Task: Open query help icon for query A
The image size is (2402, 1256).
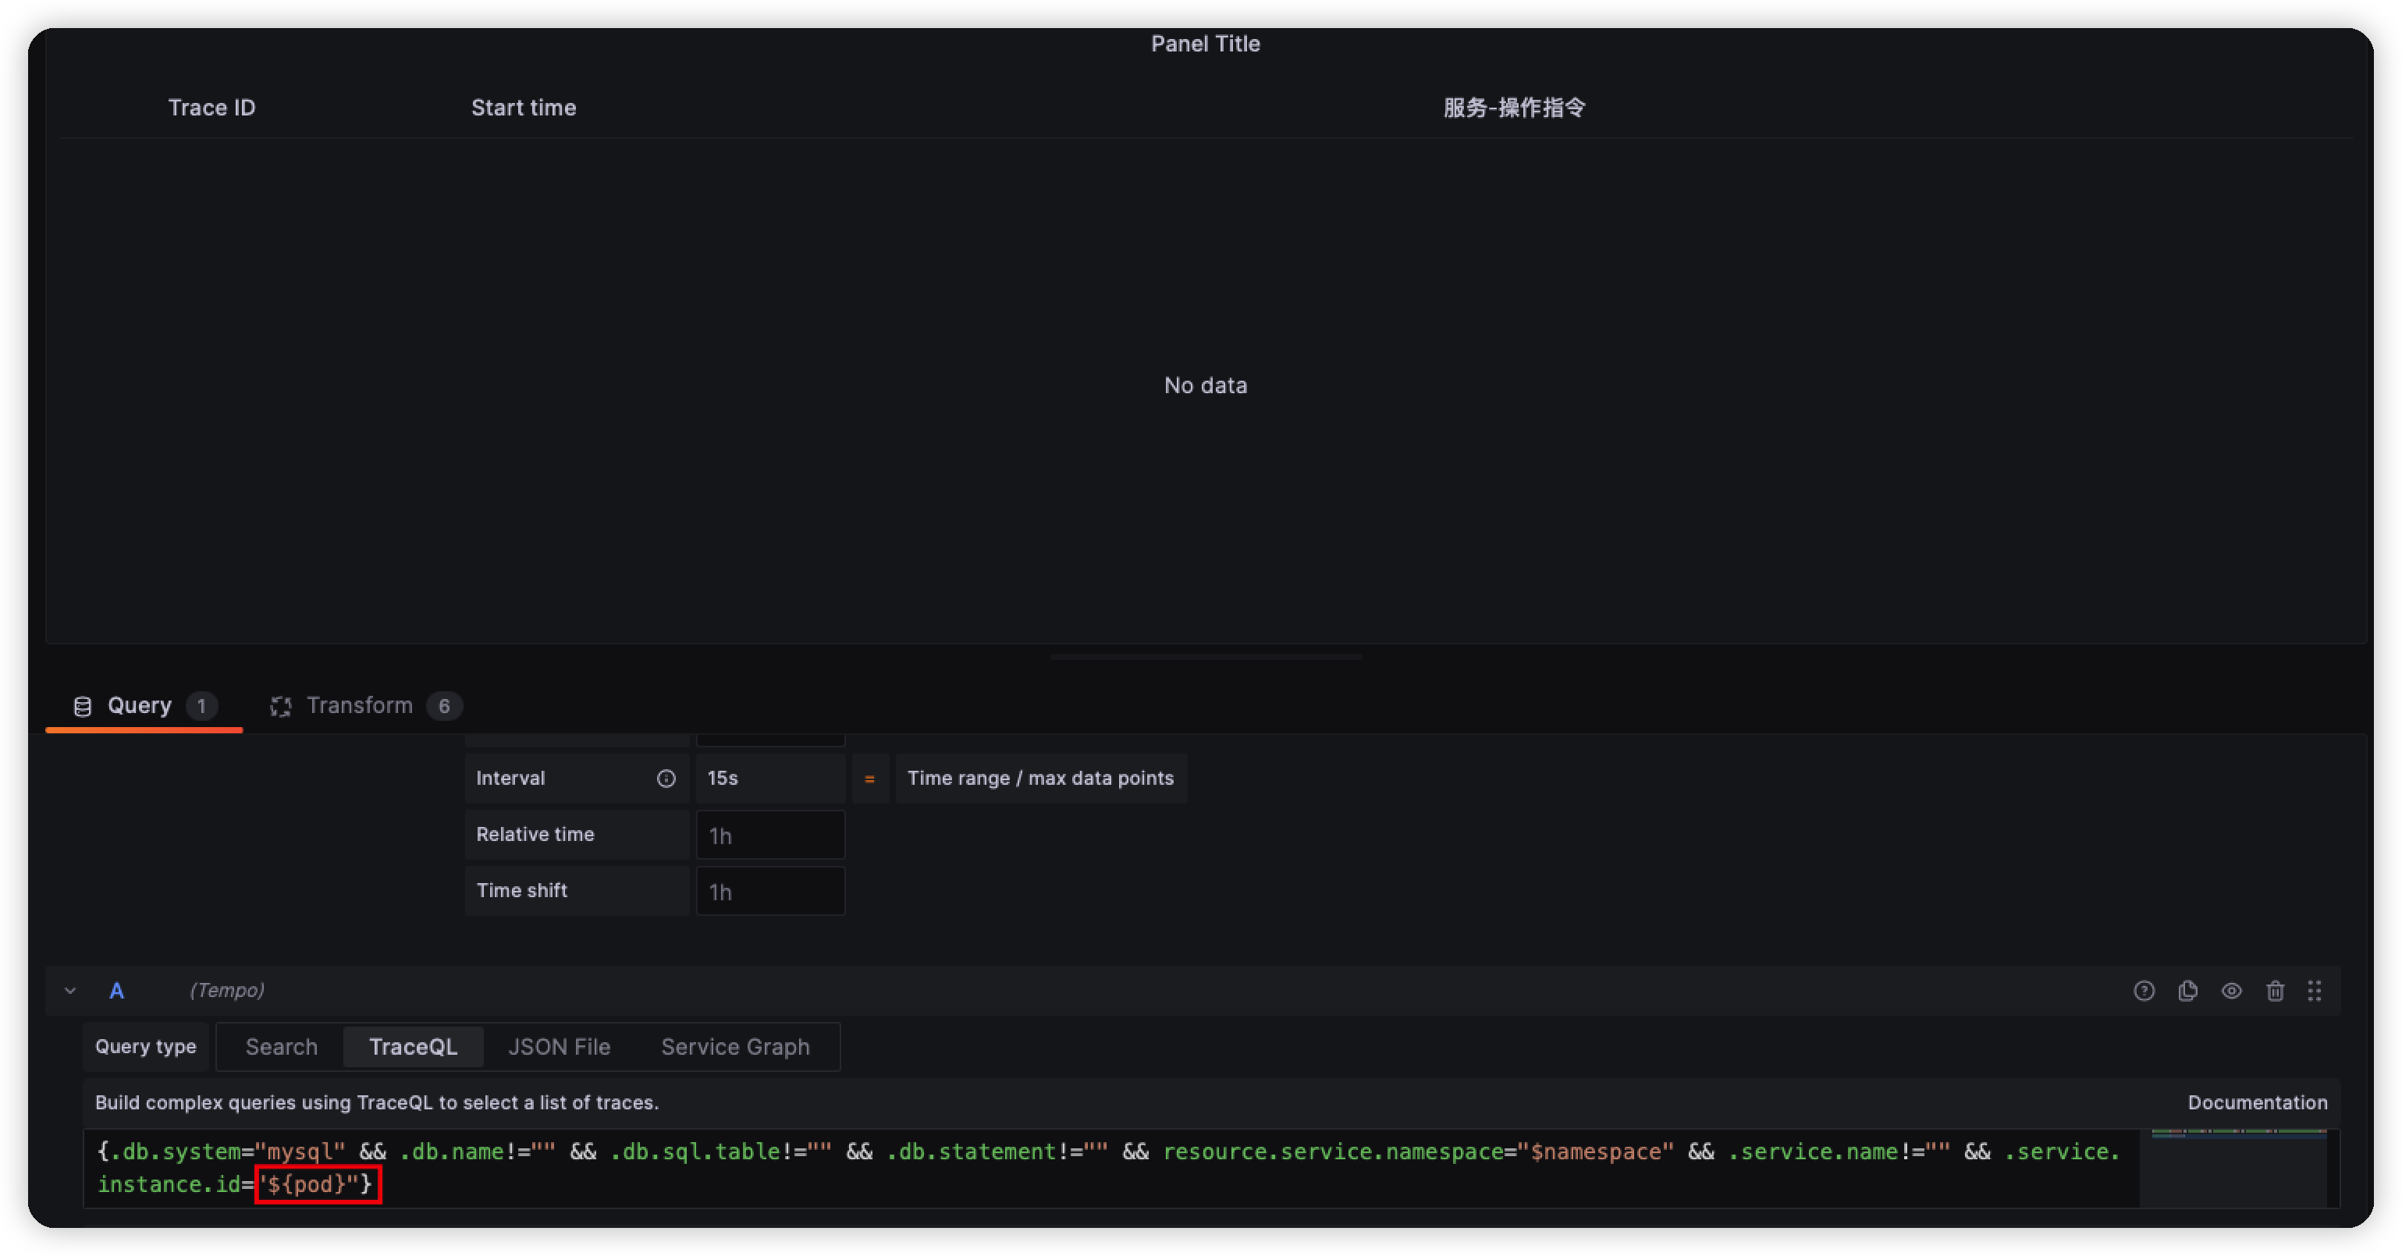Action: point(2144,990)
